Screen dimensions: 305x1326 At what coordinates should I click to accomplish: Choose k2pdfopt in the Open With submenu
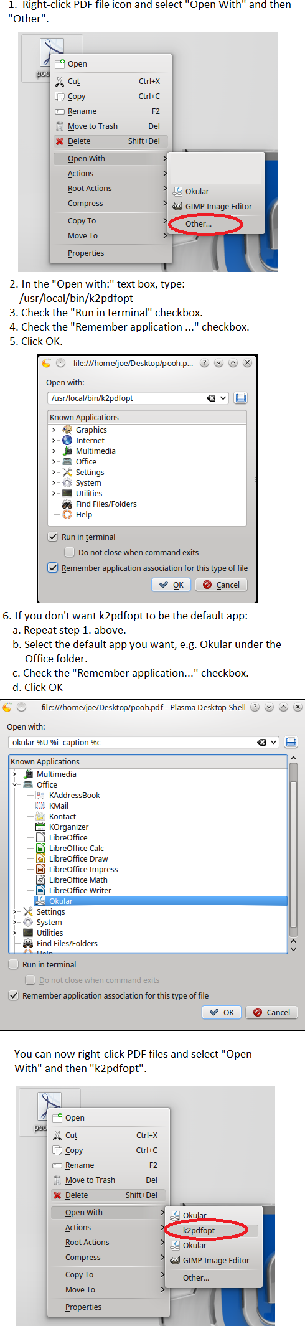tap(199, 1230)
